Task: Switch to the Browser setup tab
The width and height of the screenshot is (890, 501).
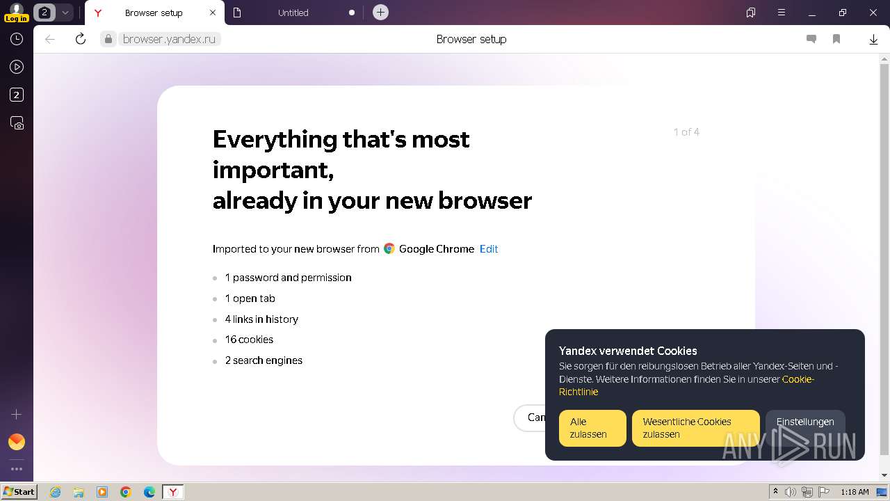Action: click(x=154, y=13)
